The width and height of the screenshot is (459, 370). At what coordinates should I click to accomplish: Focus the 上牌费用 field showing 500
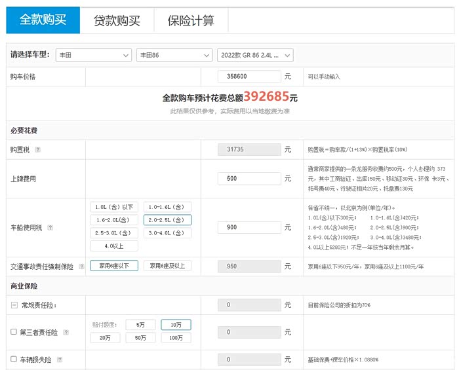click(249, 179)
